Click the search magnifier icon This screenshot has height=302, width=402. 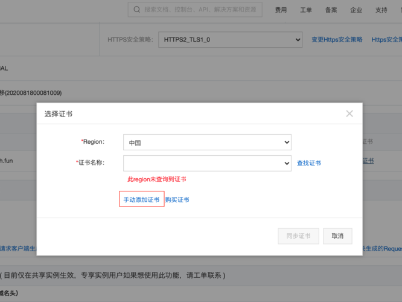tap(137, 10)
